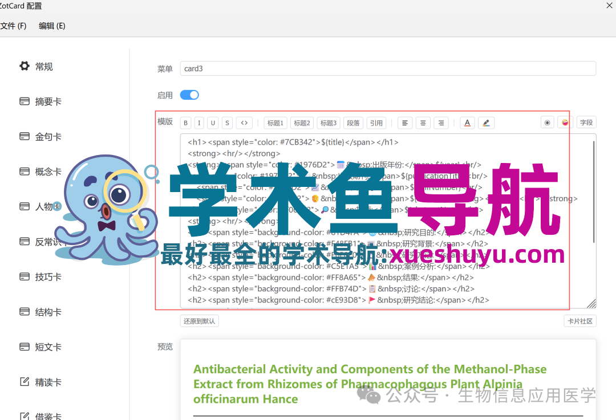Select the 结构卡 card in sidebar
The width and height of the screenshot is (616, 420).
[x=40, y=312]
